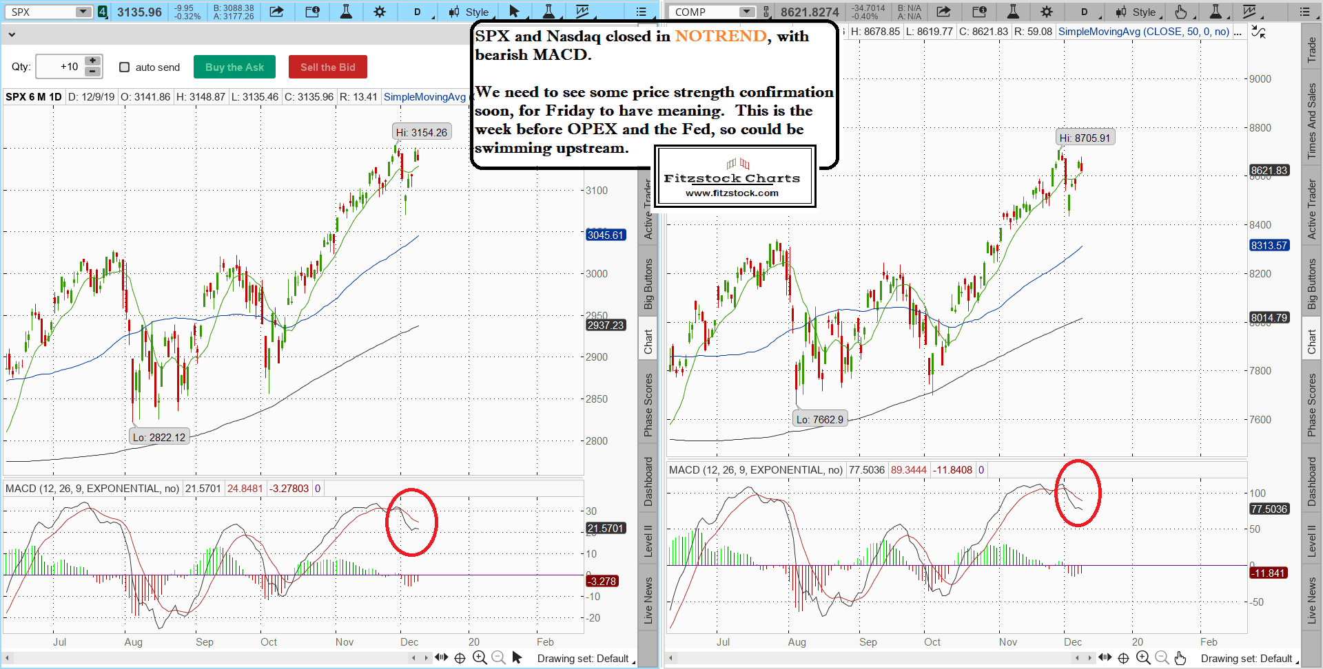1323x669 pixels.
Task: Open Edit Studies flask icon on SPX chart
Action: pyautogui.click(x=346, y=12)
